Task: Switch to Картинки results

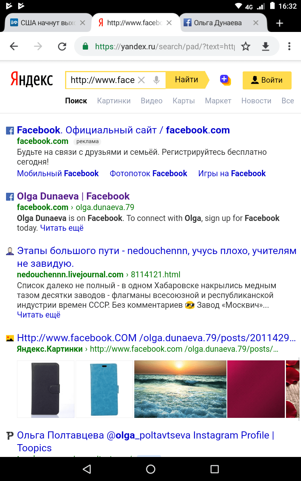Action: point(114,101)
